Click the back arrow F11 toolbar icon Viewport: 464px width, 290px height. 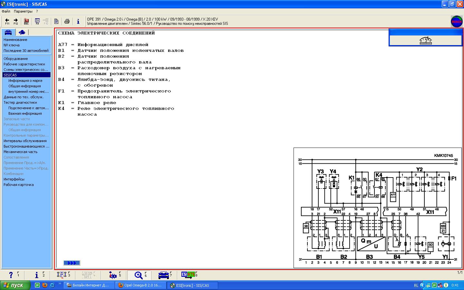coord(7,22)
